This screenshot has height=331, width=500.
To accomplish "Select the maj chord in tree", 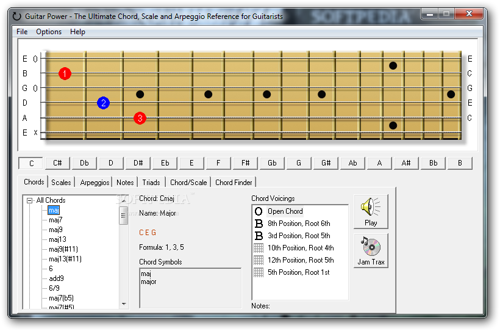I will [54, 210].
